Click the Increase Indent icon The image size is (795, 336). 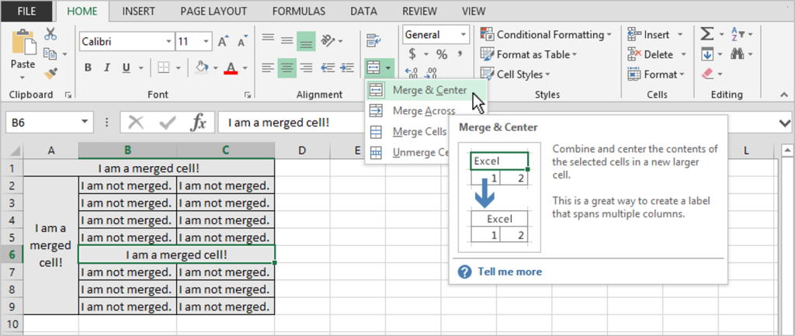(345, 68)
